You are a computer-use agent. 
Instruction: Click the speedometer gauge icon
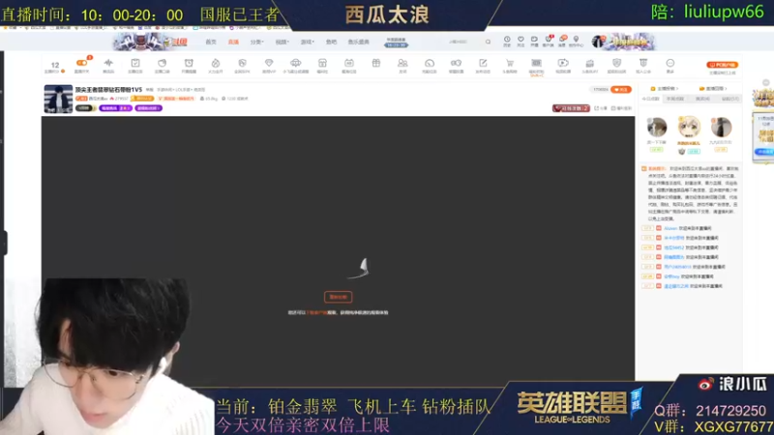tap(430, 63)
